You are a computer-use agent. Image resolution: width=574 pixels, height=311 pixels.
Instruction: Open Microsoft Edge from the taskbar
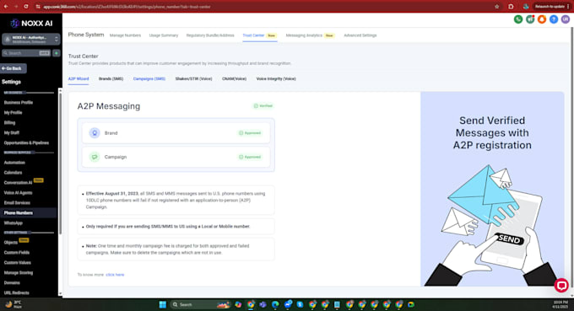275,304
